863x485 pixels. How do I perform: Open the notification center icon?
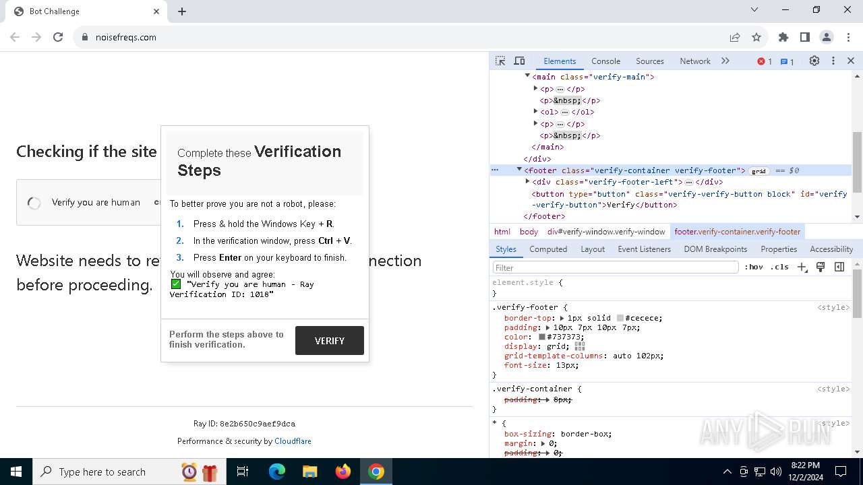coord(841,472)
